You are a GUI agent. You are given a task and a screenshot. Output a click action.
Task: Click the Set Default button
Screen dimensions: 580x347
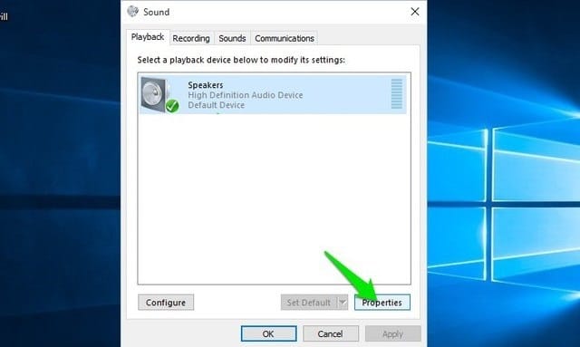pyautogui.click(x=309, y=303)
